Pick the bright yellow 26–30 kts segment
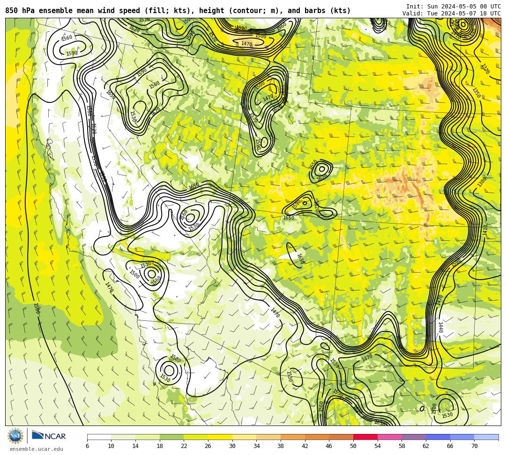Image resolution: width=506 pixels, height=455 pixels. click(220, 437)
